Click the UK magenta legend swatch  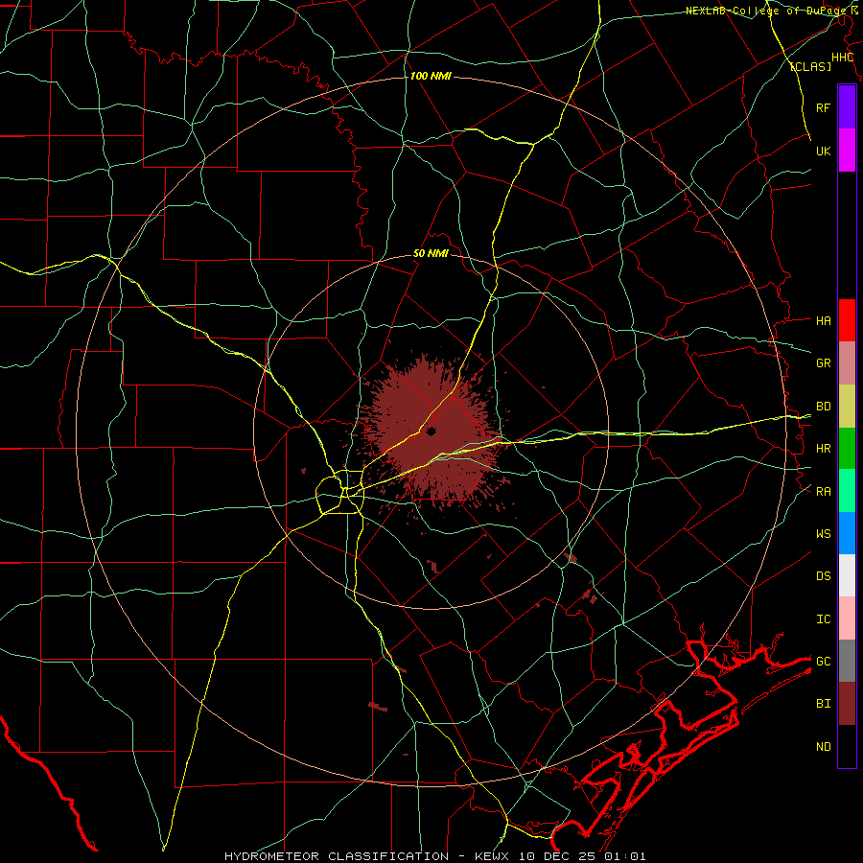pyautogui.click(x=847, y=151)
